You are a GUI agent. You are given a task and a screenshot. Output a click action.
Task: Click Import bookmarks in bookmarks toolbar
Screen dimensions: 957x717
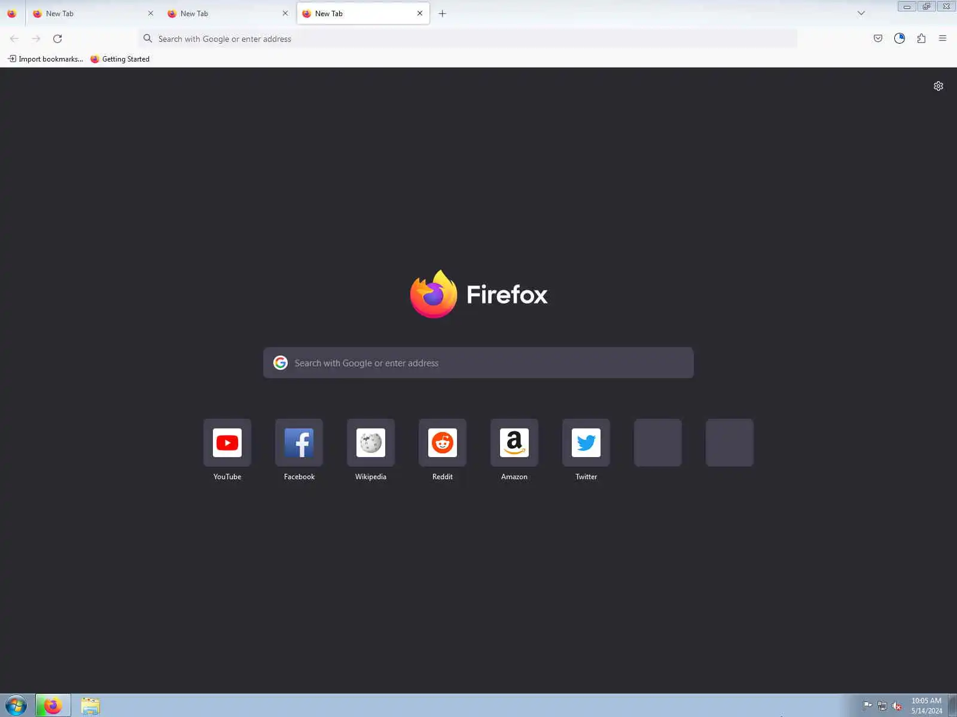click(45, 59)
